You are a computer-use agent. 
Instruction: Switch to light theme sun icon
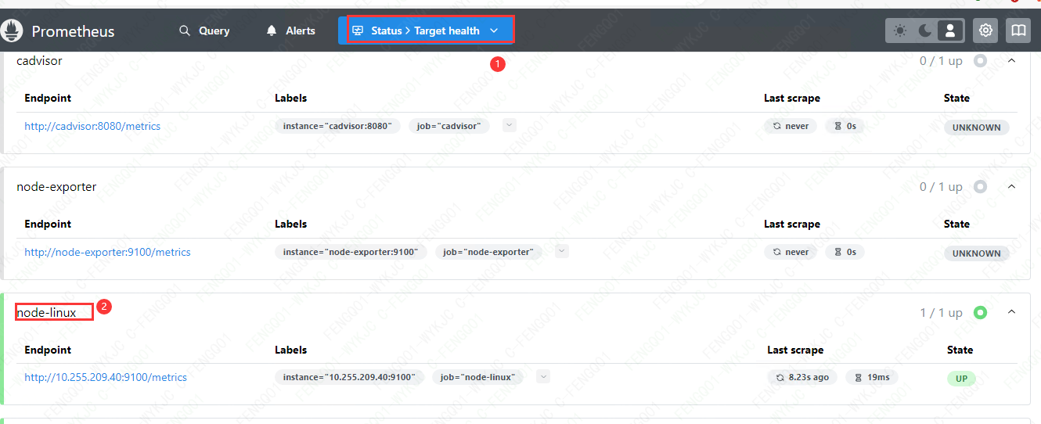click(900, 31)
